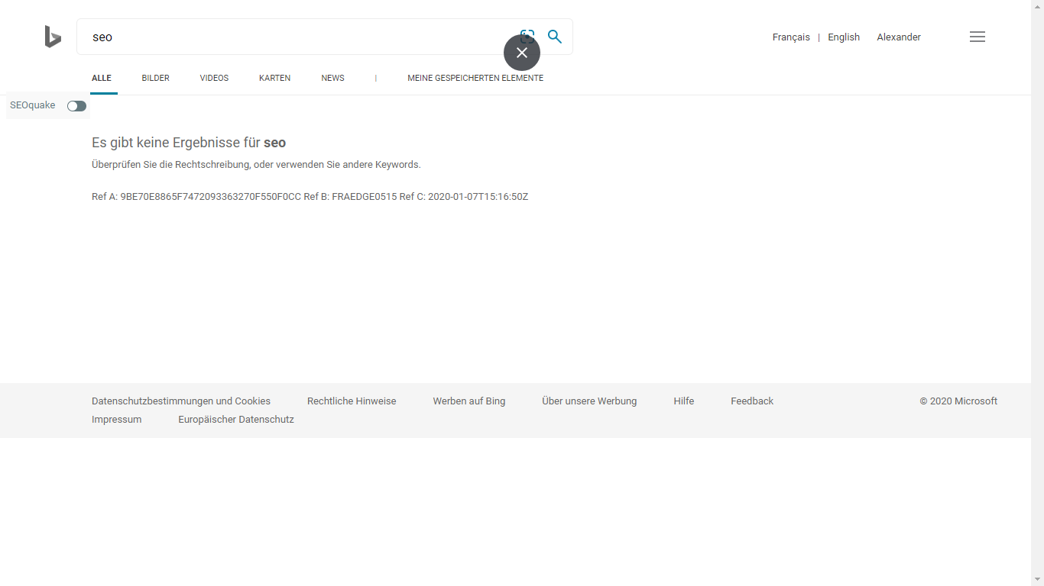Click Rechtliche Hinweise in the footer
The image size is (1044, 586).
352,401
